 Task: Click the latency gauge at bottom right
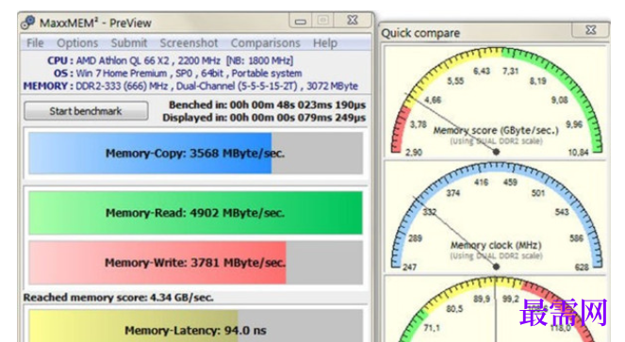pyautogui.click(x=495, y=308)
